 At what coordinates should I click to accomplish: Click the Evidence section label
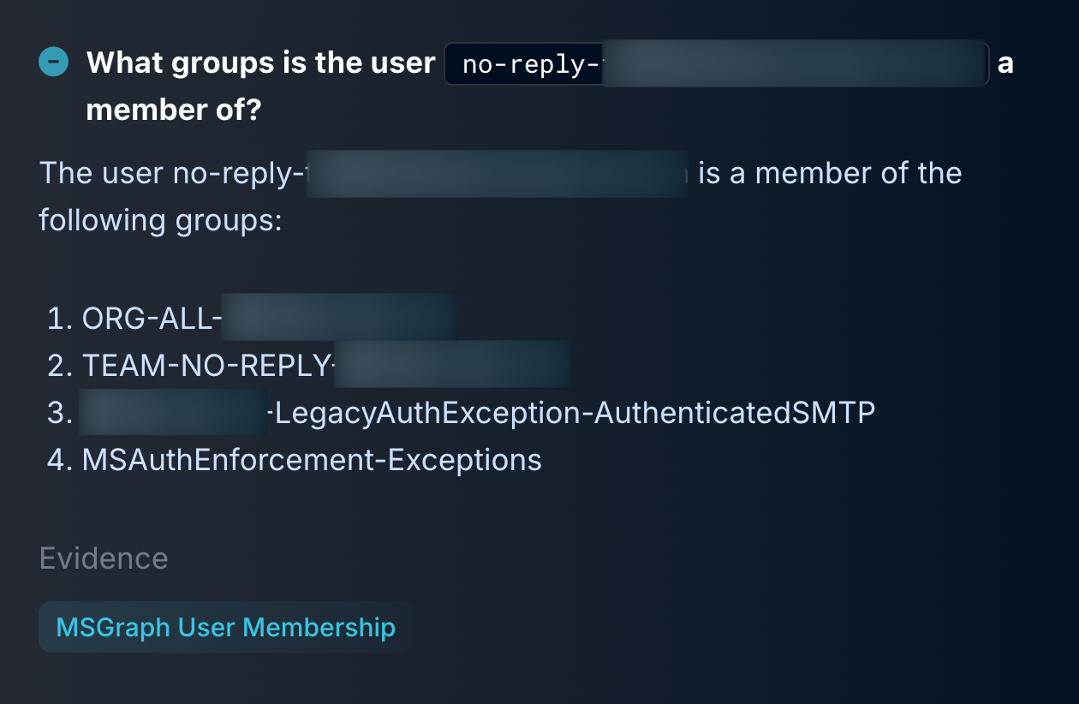(104, 558)
